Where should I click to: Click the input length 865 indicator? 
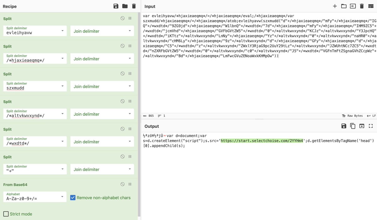coord(148,116)
